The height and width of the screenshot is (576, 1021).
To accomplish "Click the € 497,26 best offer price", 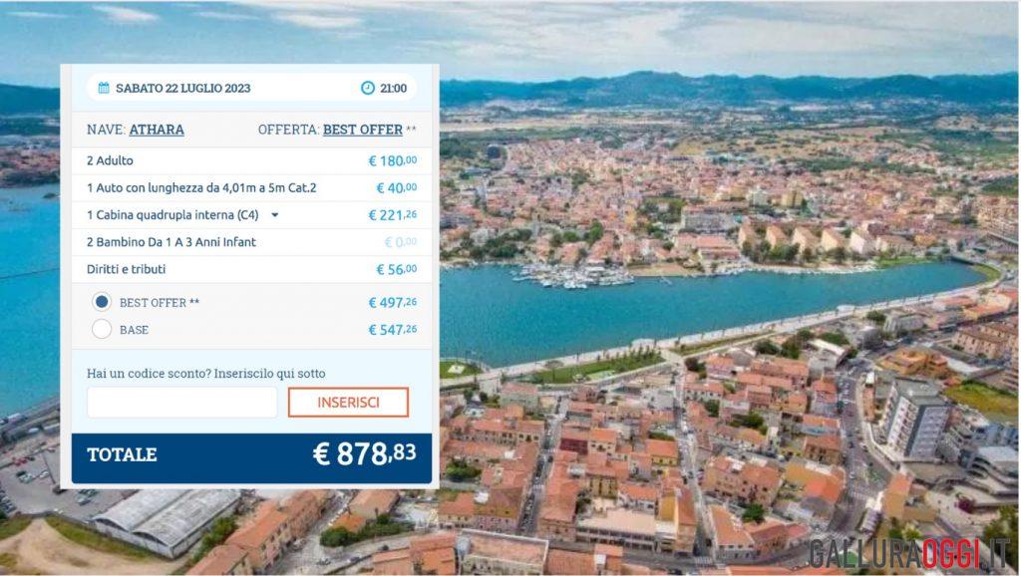I will pos(393,302).
